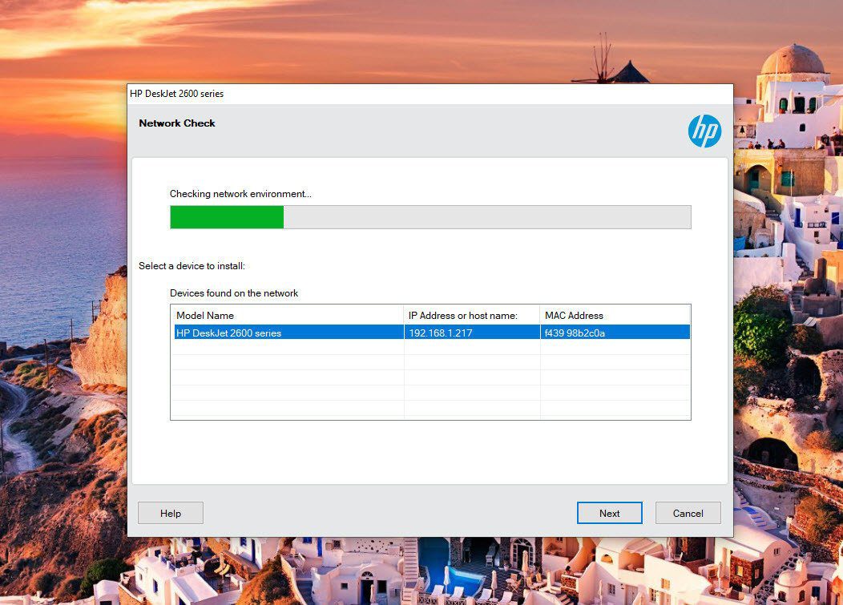
Task: Click the Next button
Action: click(x=609, y=513)
